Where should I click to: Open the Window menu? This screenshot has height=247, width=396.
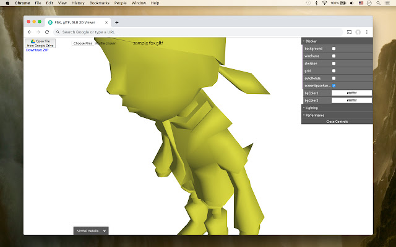139,3
